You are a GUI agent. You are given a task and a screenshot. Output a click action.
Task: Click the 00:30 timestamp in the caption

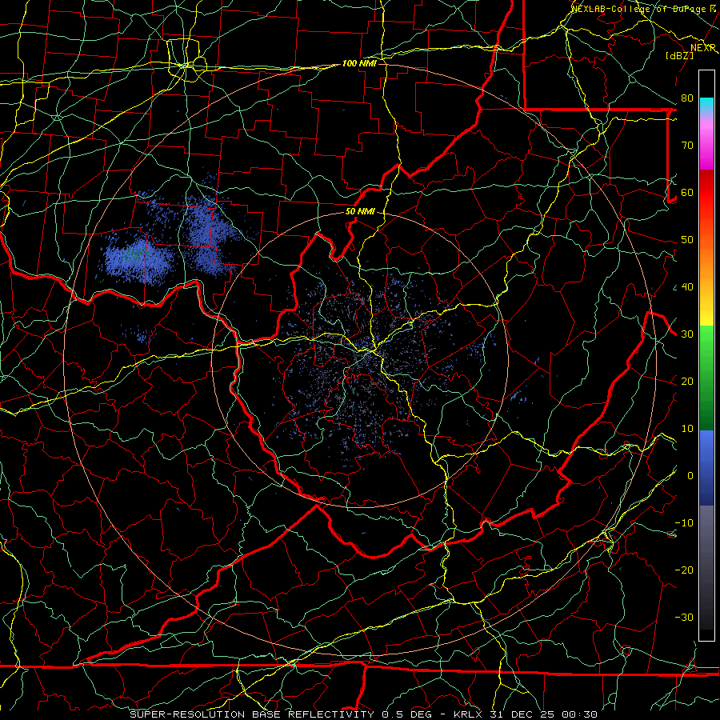click(578, 714)
